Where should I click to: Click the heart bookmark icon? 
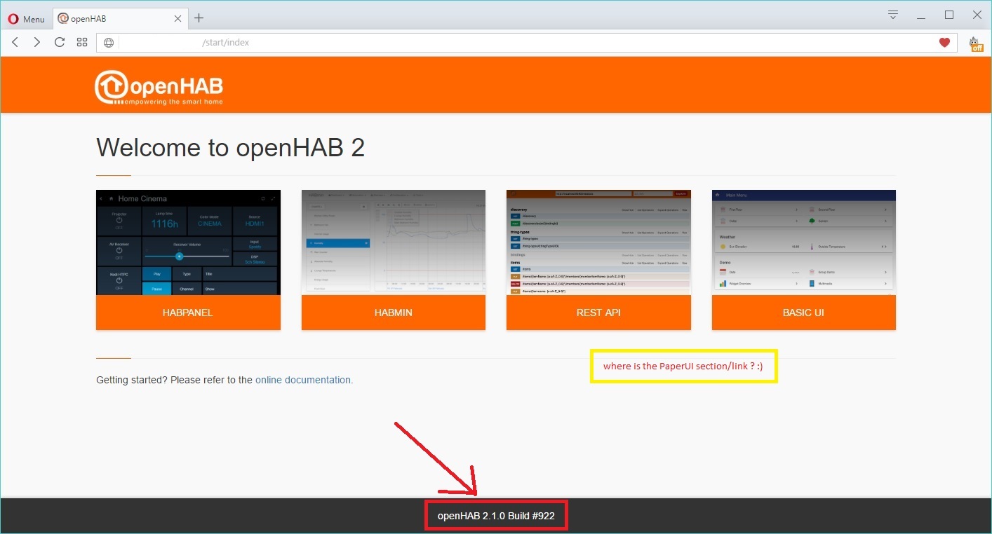(944, 43)
